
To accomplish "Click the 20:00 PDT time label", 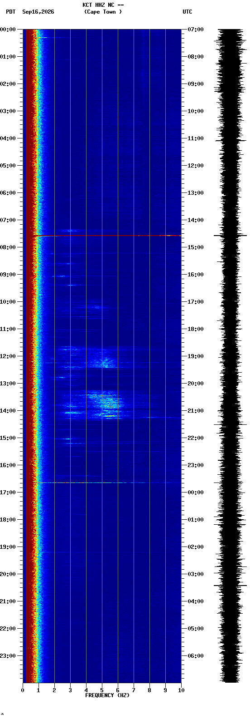I will (x=8, y=574).
